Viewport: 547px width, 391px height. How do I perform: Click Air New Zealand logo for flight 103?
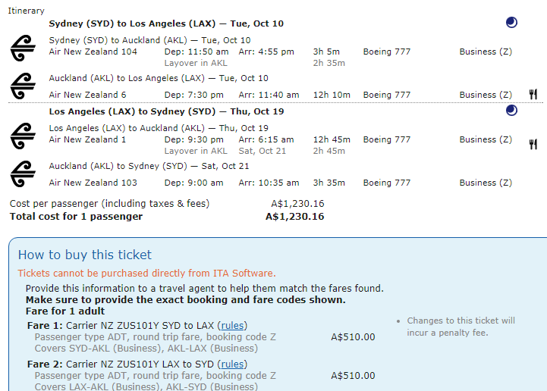point(23,174)
